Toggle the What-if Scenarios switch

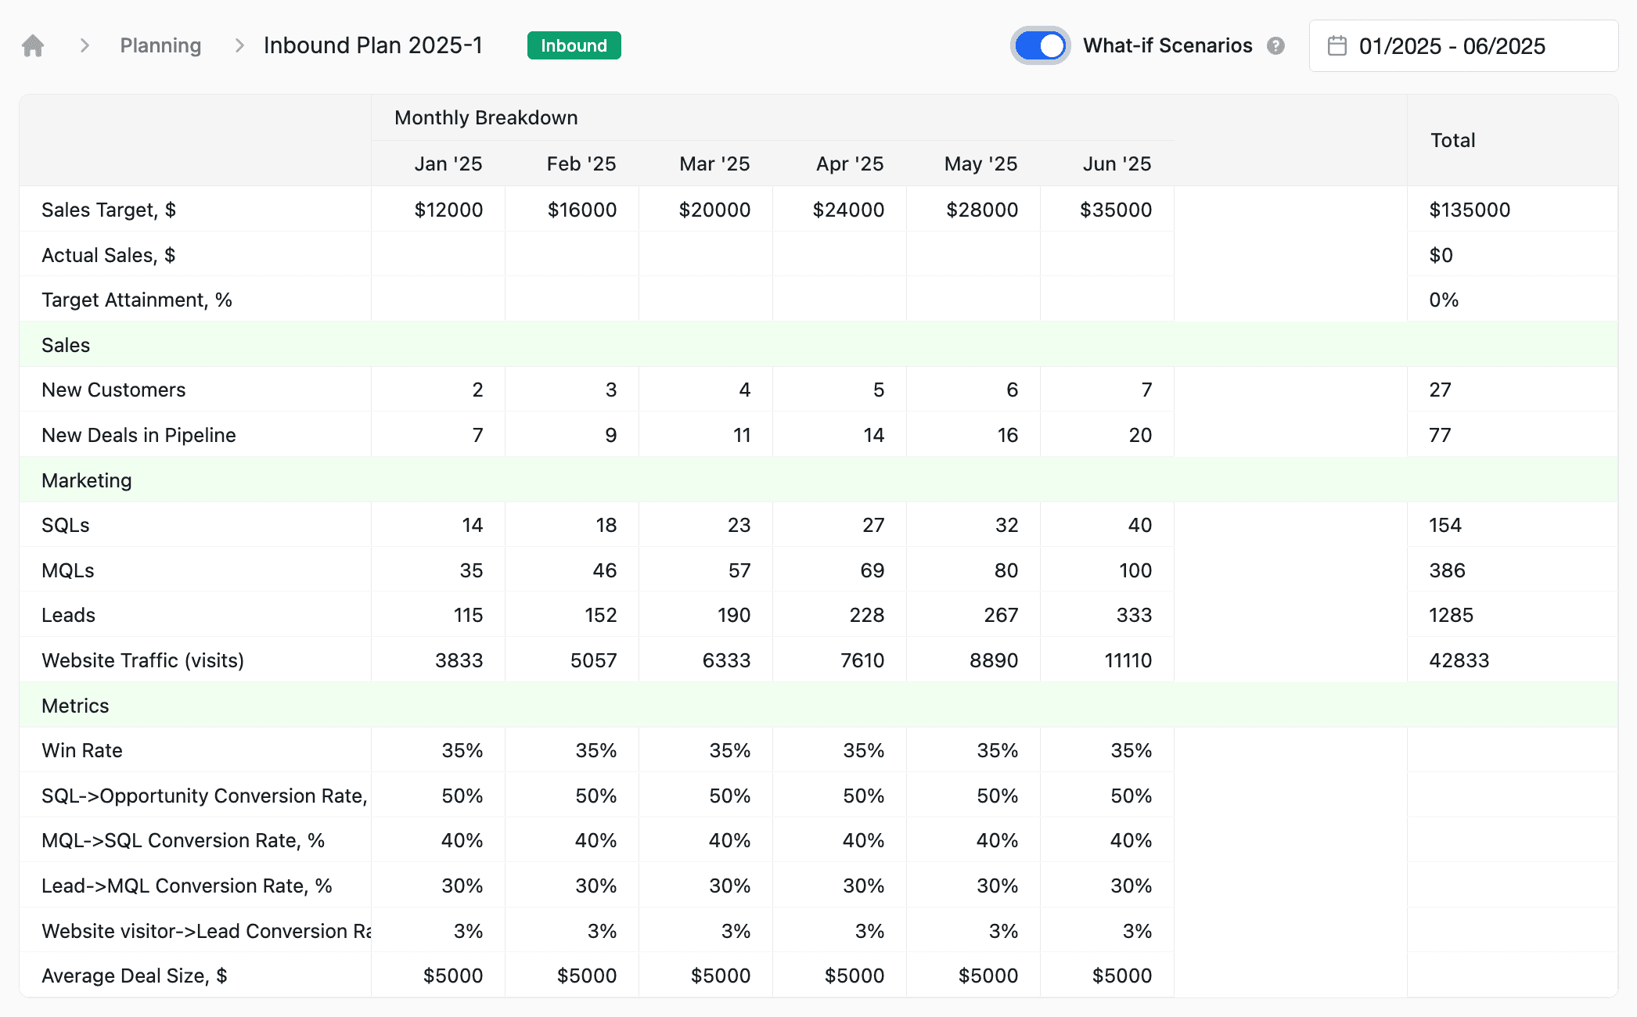point(1040,45)
